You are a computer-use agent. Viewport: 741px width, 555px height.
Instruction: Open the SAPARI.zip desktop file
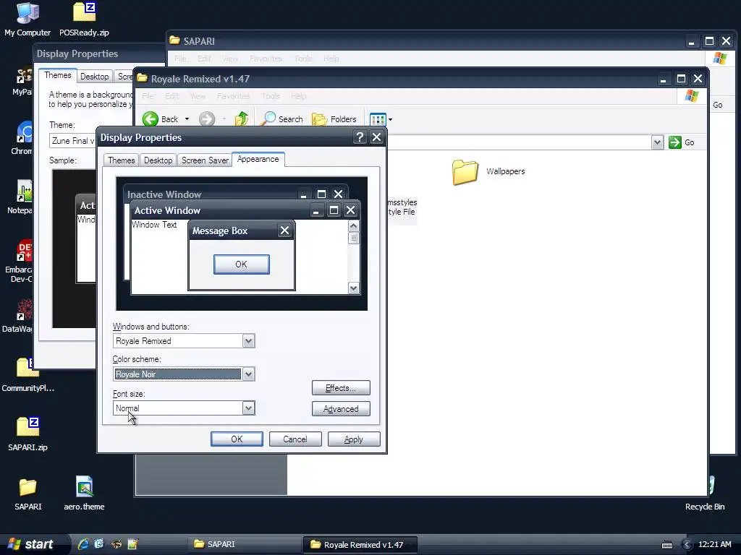click(x=27, y=434)
